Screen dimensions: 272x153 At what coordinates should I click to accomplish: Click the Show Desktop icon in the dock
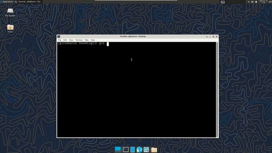118,149
